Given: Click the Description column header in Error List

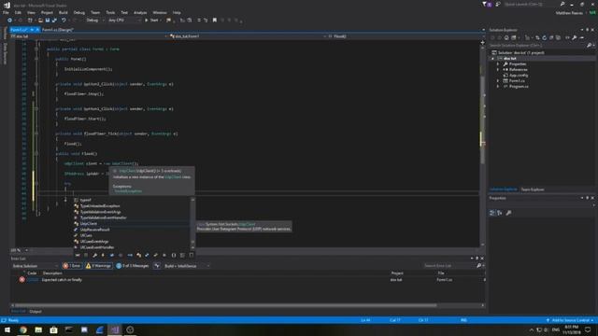Looking at the screenshot, I should [x=52, y=273].
